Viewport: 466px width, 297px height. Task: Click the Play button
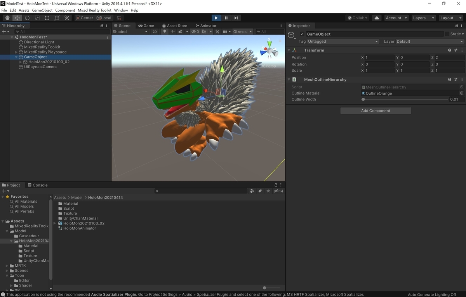(216, 18)
